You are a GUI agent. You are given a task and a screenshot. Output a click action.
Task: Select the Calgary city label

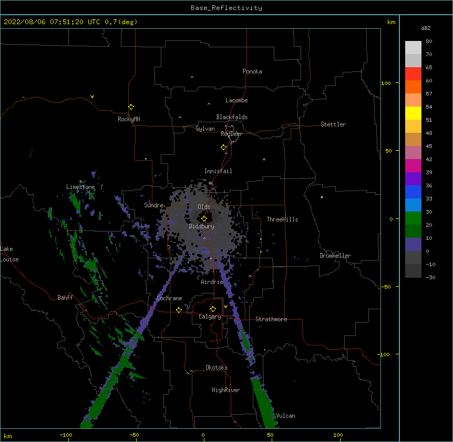210,317
